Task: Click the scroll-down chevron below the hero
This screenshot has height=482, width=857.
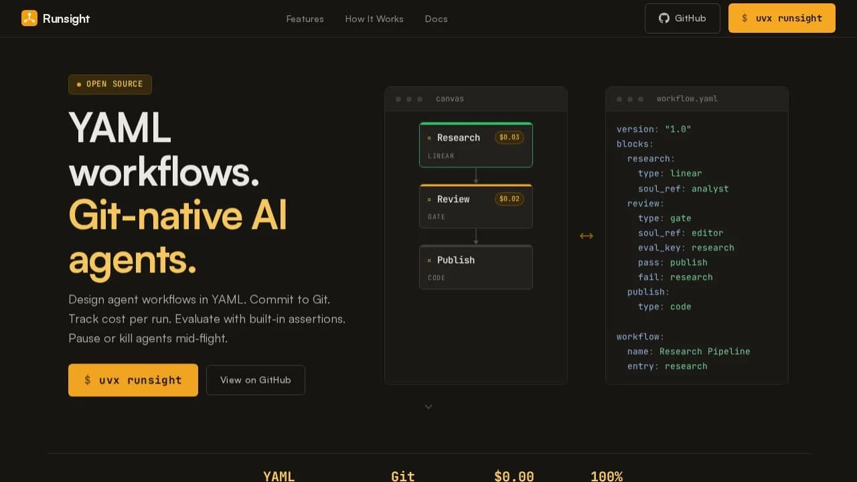Action: click(428, 406)
